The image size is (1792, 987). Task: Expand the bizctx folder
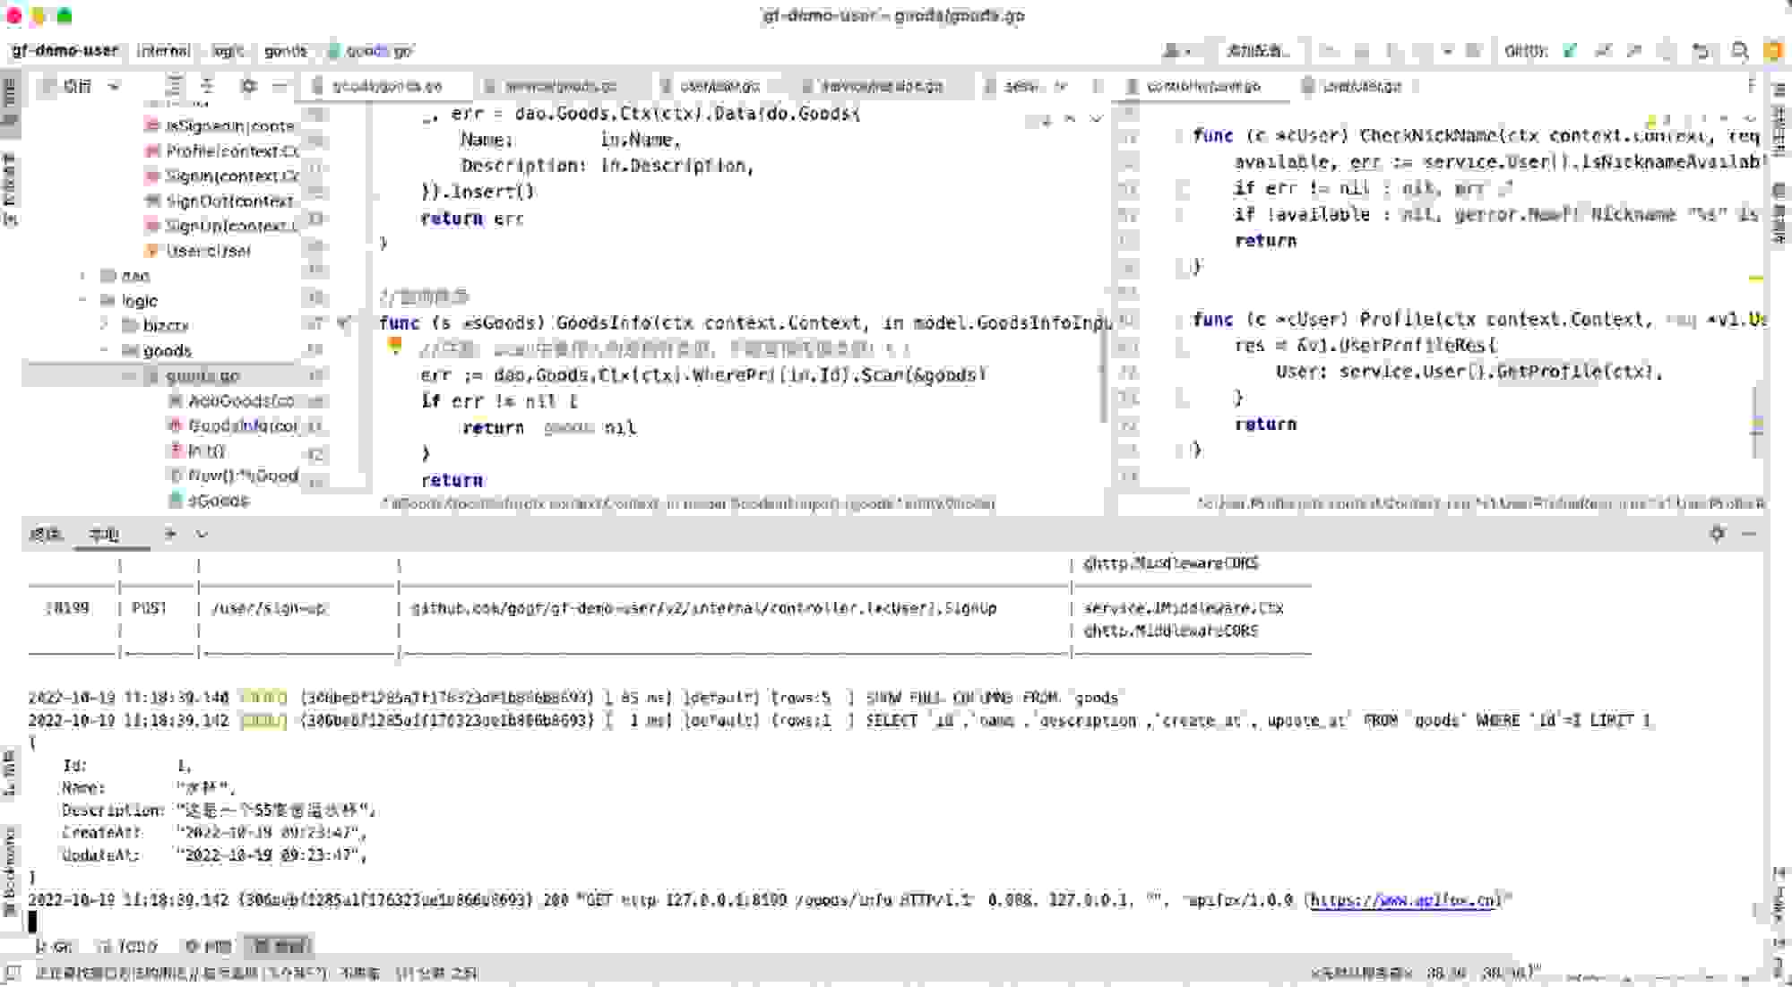[x=105, y=325]
